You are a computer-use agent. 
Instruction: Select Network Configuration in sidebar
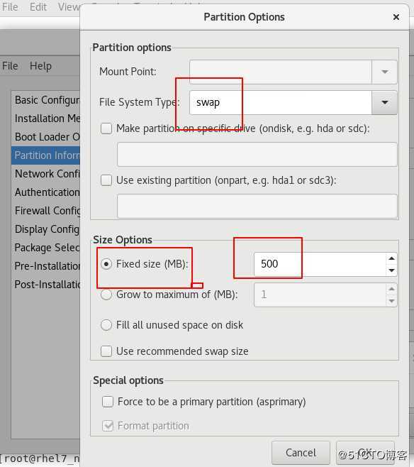(x=46, y=174)
